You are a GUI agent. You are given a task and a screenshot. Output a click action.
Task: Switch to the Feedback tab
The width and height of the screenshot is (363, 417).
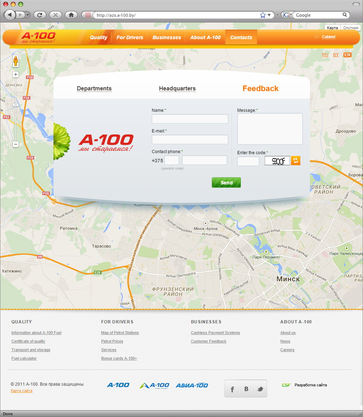click(260, 89)
